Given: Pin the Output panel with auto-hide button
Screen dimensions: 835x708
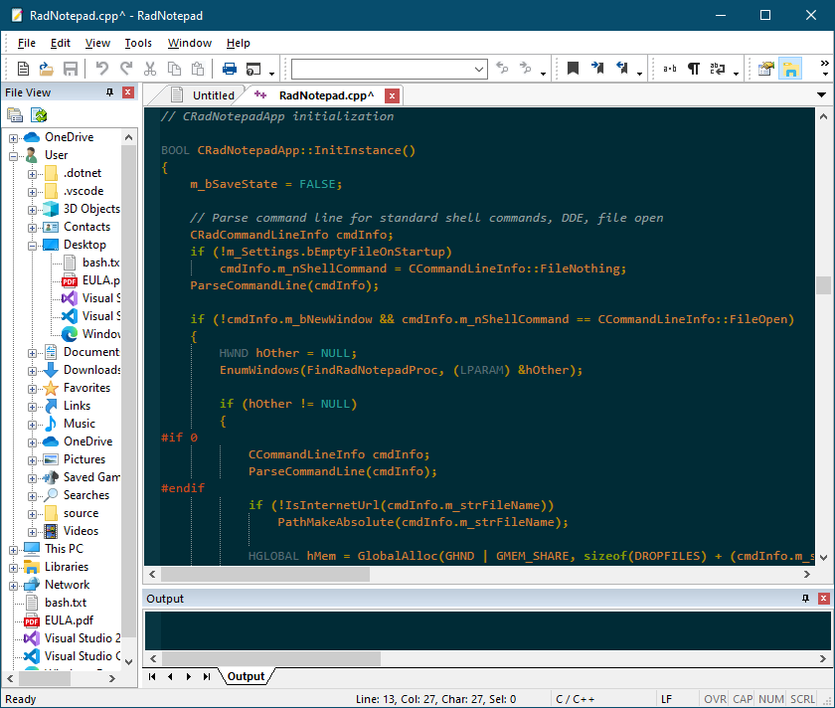Looking at the screenshot, I should pyautogui.click(x=805, y=599).
